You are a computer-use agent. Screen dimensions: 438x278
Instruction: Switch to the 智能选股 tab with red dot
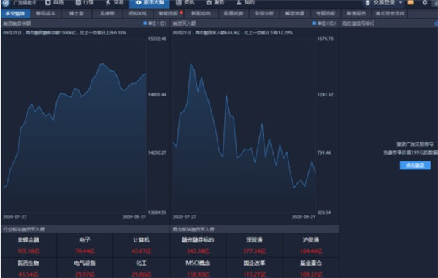coord(169,13)
